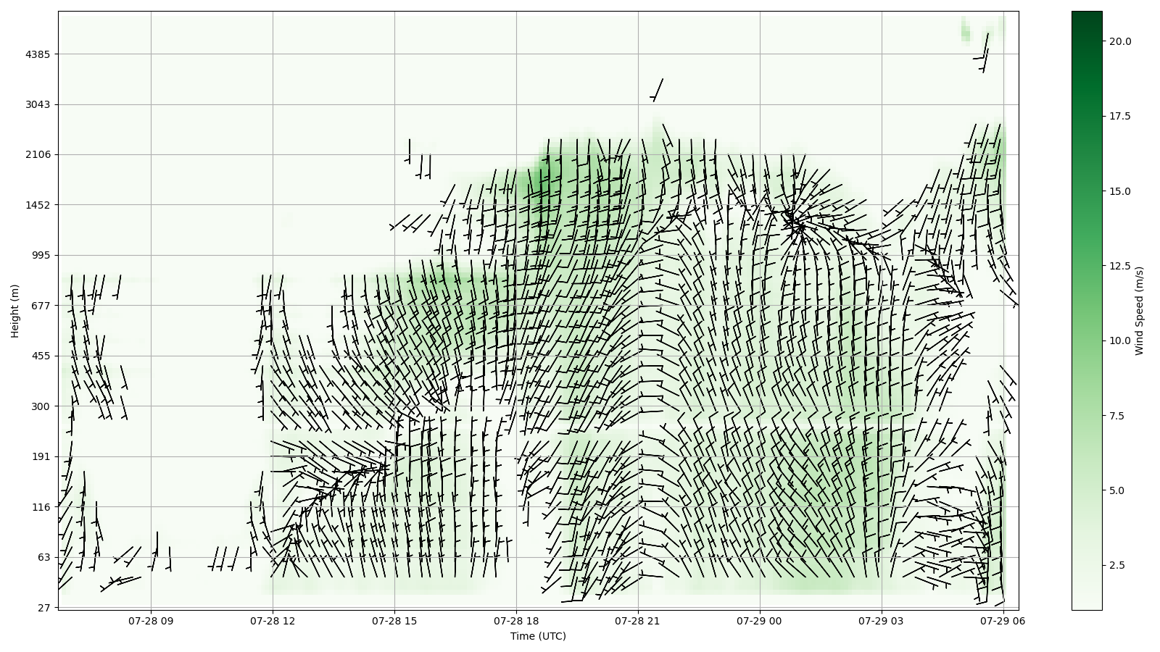Click the isolated wind barb near 3043 m
The height and width of the screenshot is (652, 1160).
point(658,90)
